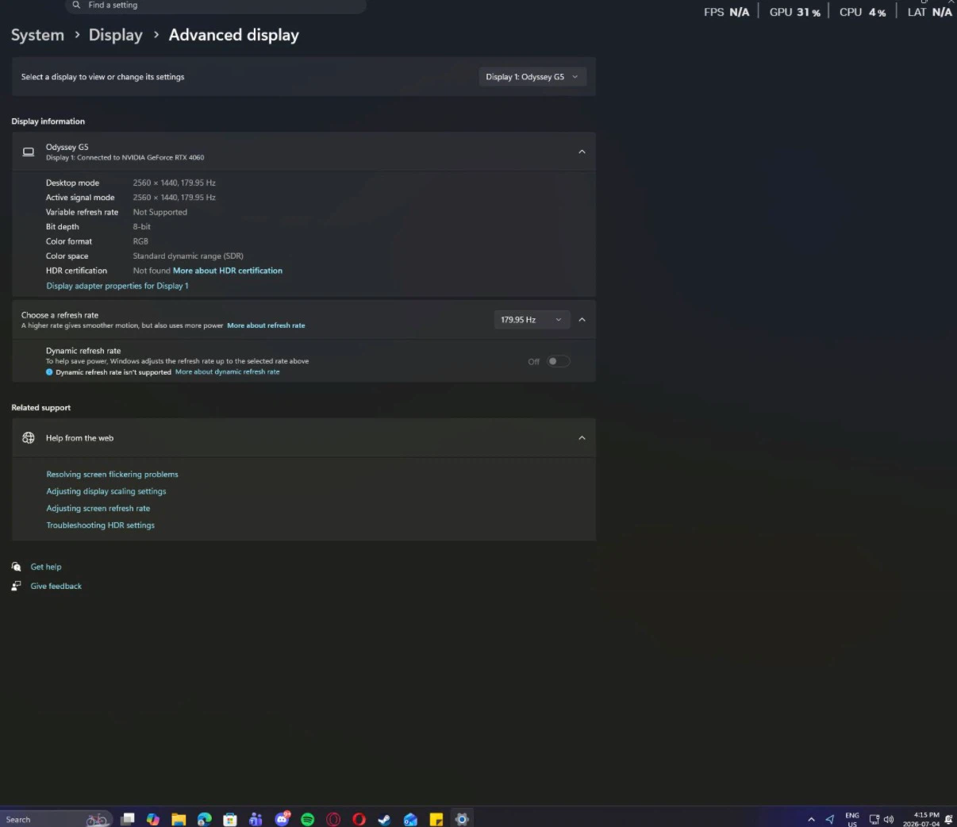This screenshot has height=827, width=957.
Task: Open Outlook from the taskbar
Action: [410, 819]
